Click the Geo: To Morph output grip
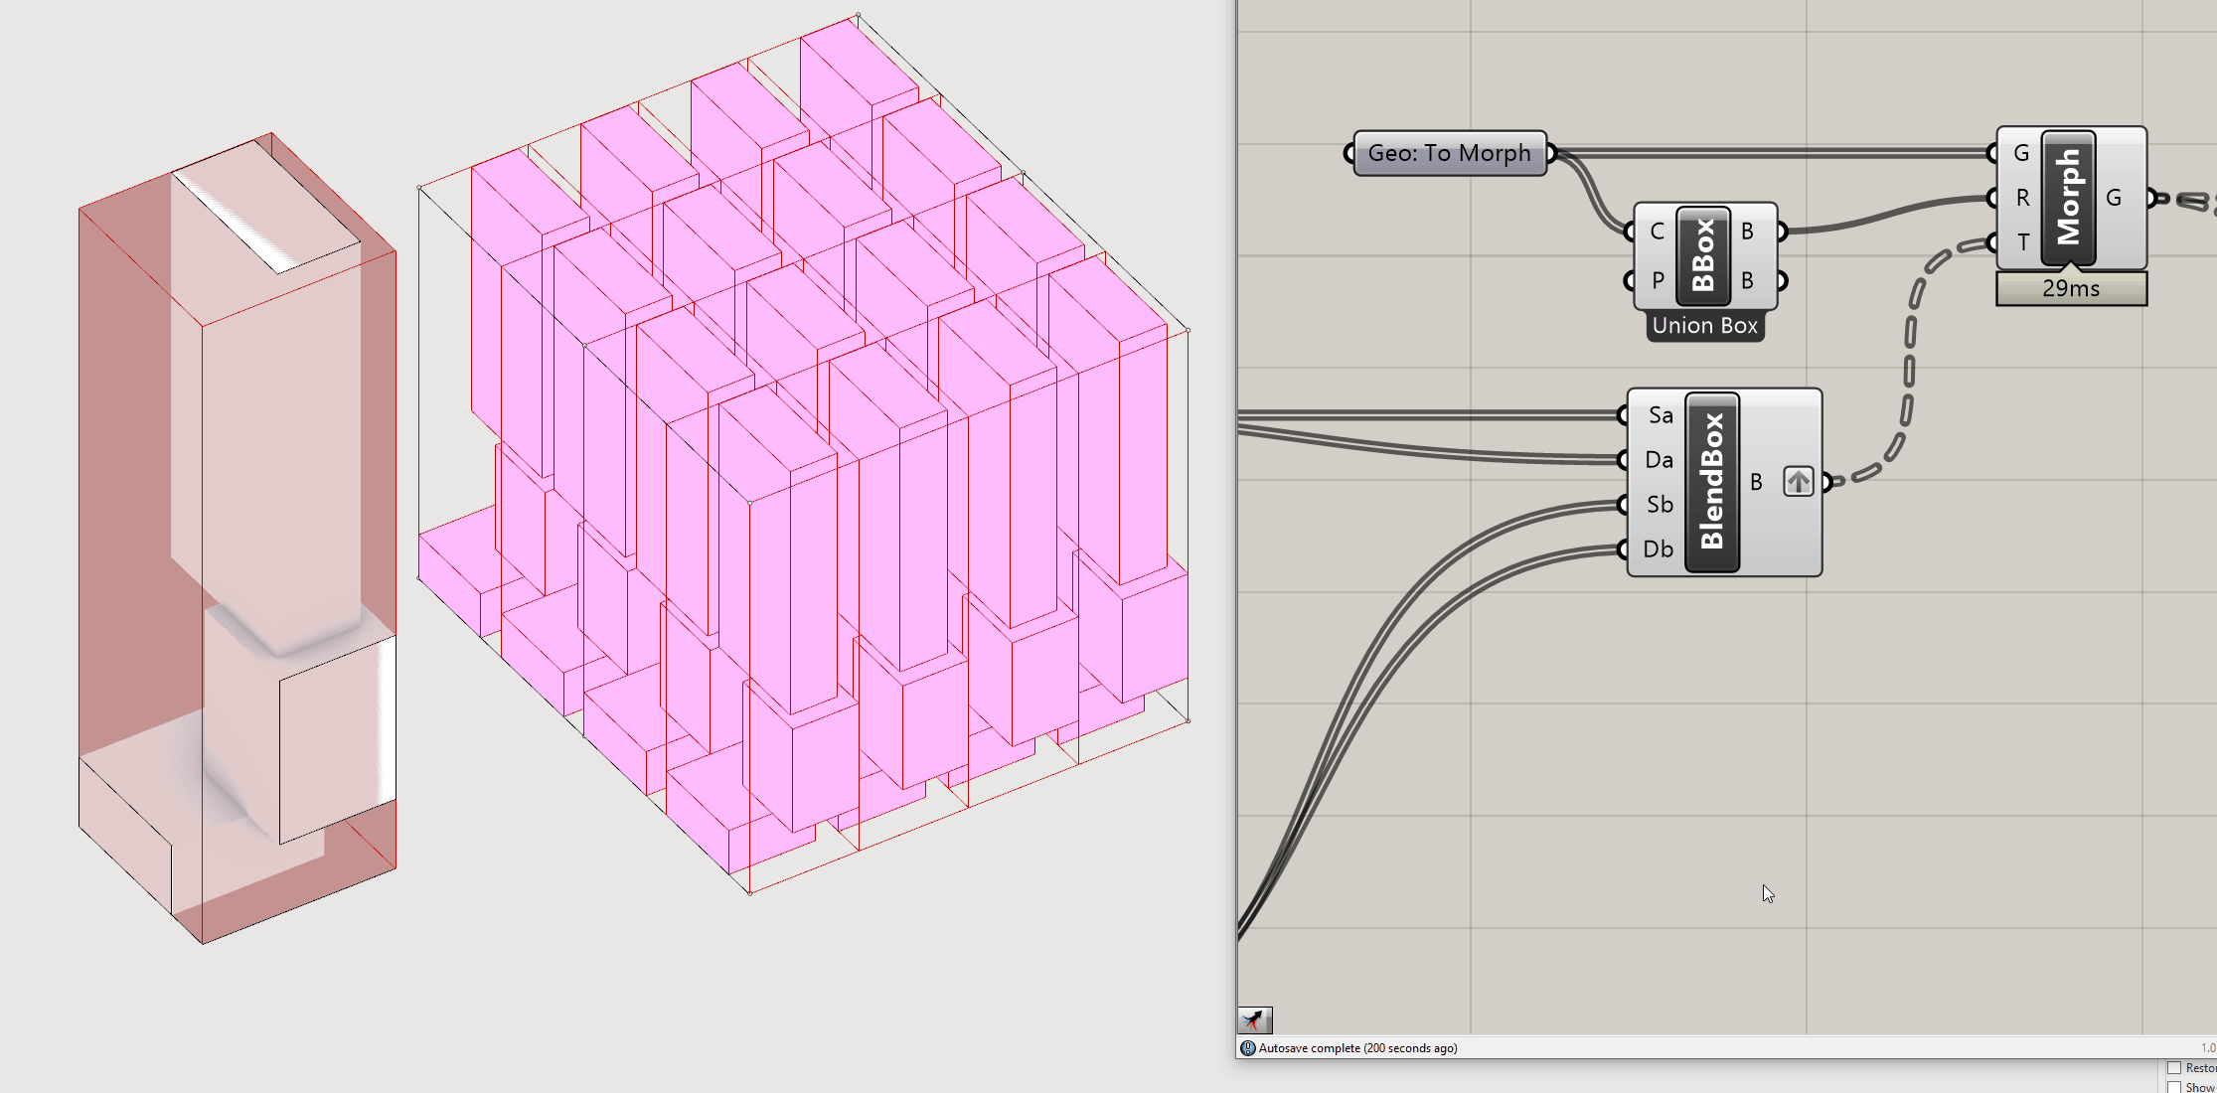The height and width of the screenshot is (1093, 2217). 1551,153
